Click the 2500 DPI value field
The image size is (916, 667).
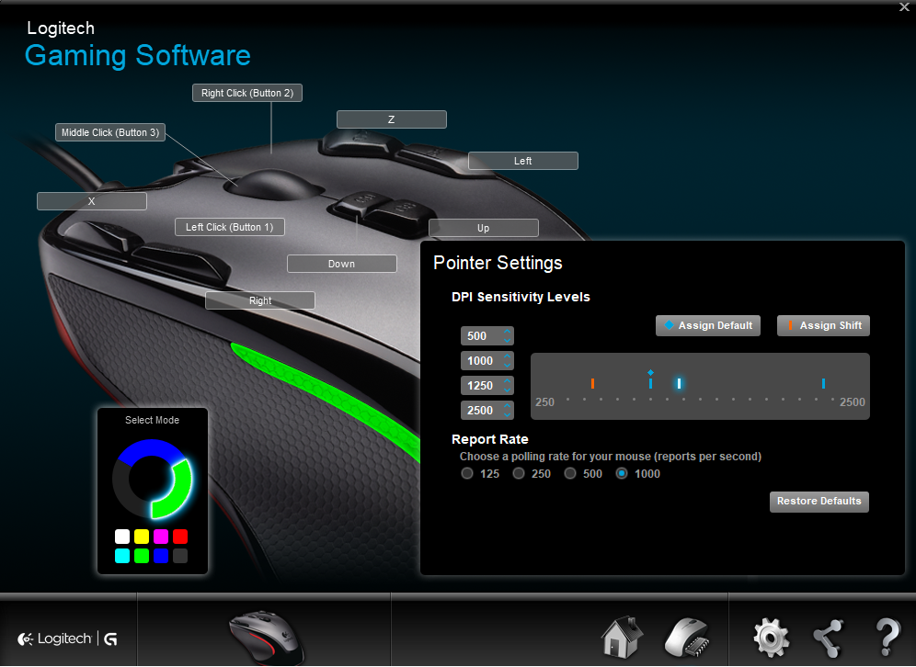click(481, 411)
